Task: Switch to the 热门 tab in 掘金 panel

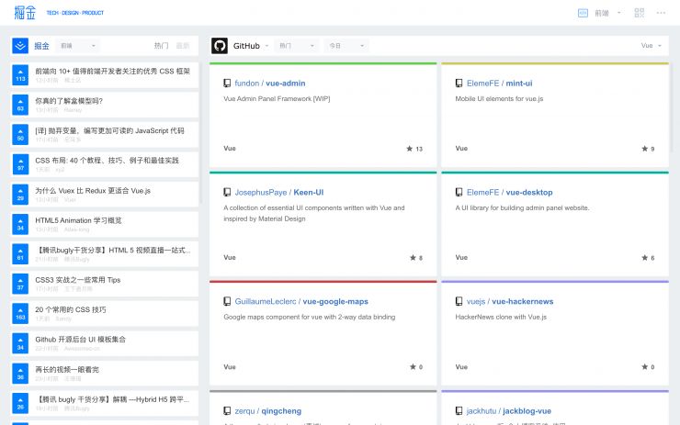Action: pyautogui.click(x=162, y=46)
